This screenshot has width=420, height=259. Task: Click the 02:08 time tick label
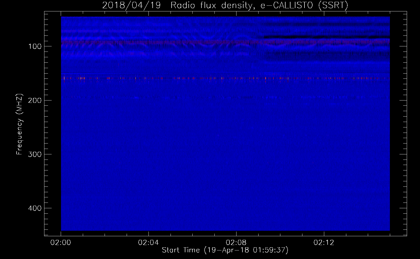tap(236, 243)
